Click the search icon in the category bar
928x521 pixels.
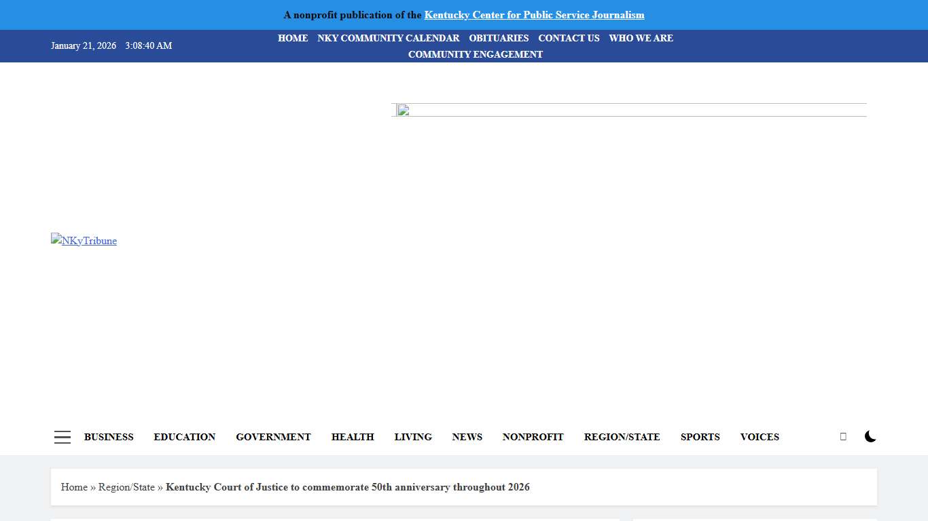(x=843, y=437)
